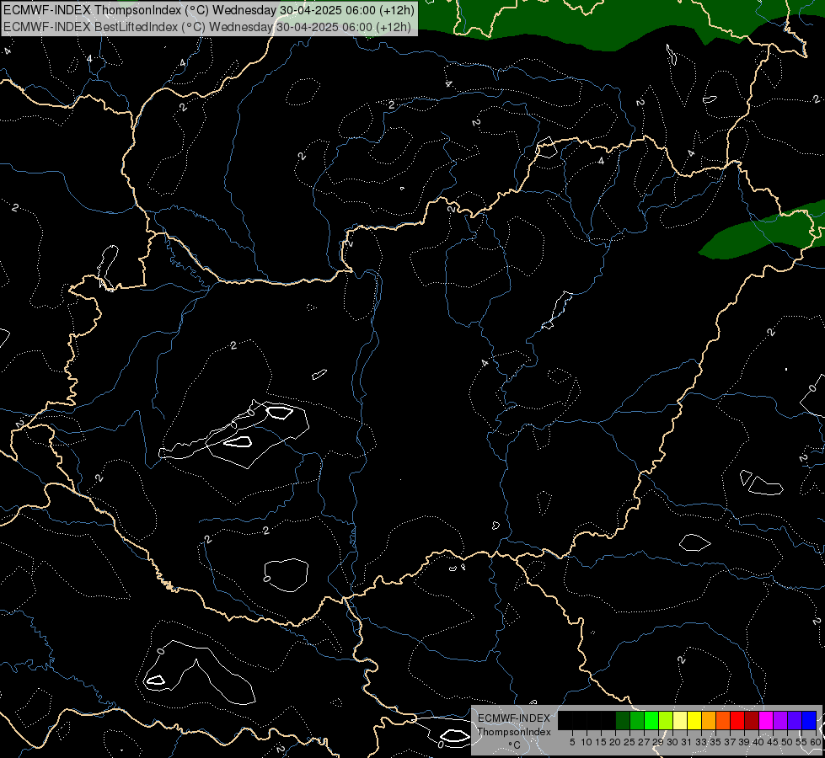The height and width of the screenshot is (758, 825).
Task: Select the yellow 31–33 legend swatch
Action: point(694,720)
